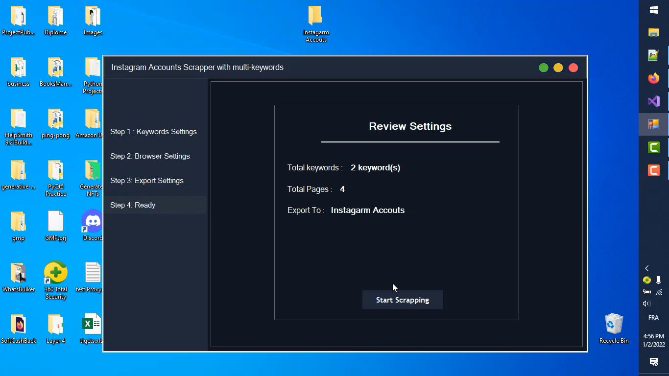Switch to Step 3: Export Settings
Image resolution: width=669 pixels, height=376 pixels.
coord(147,181)
